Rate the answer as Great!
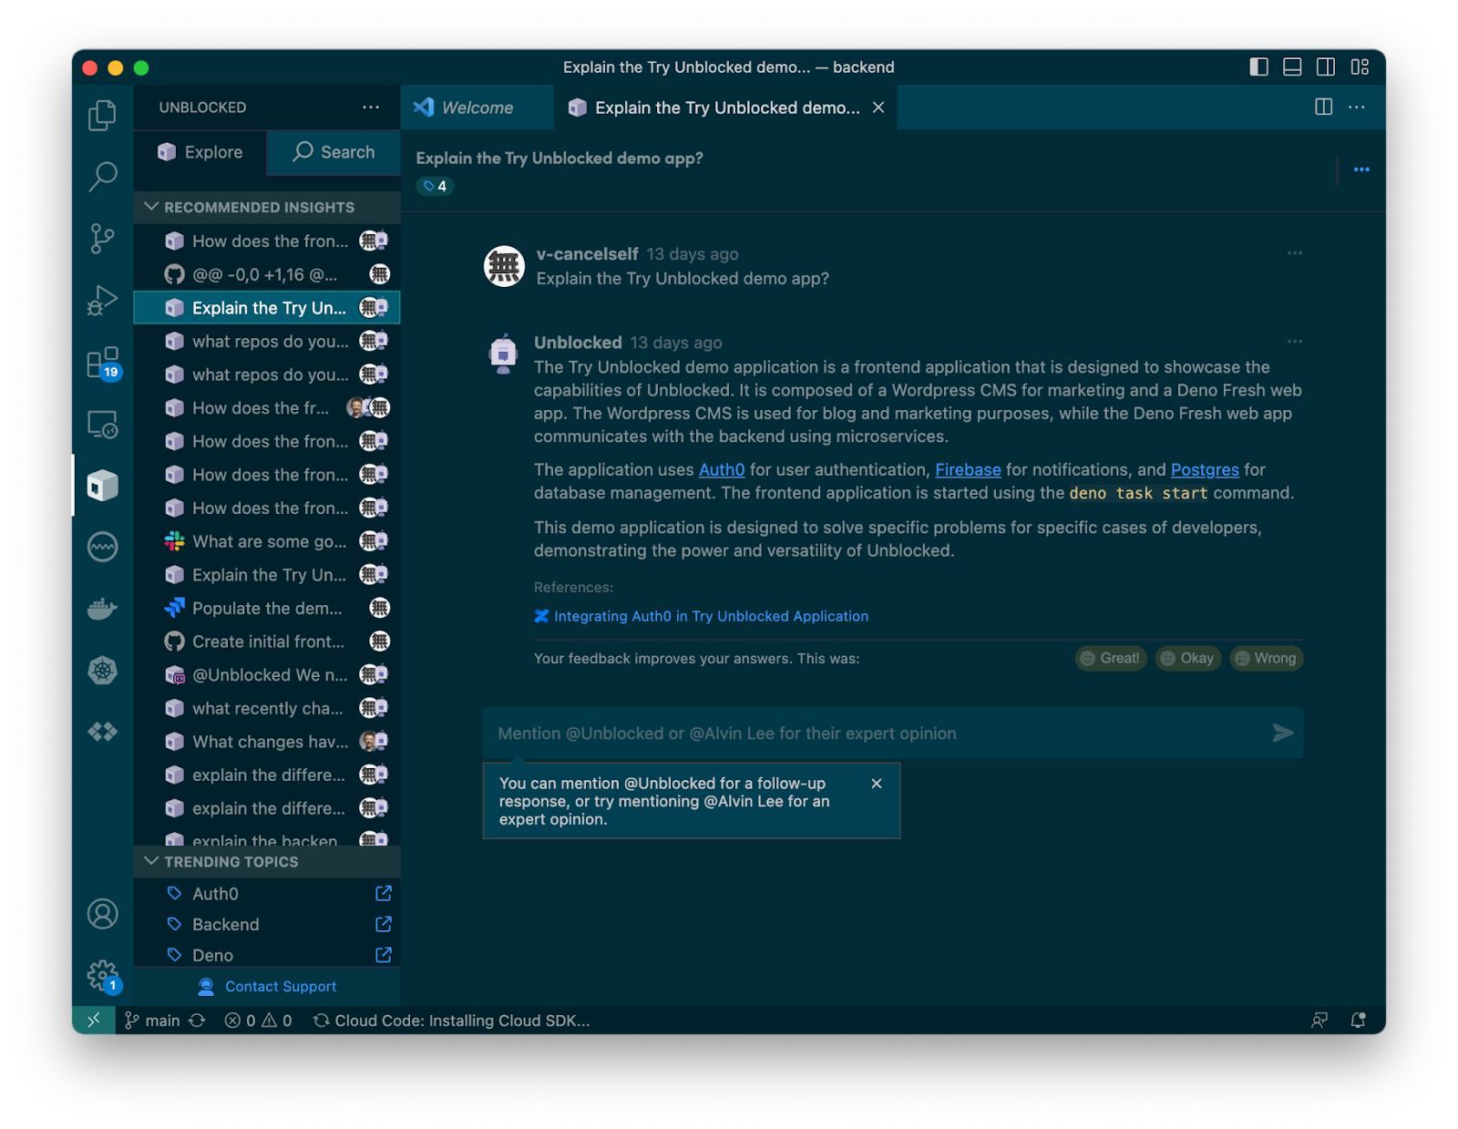1458x1129 pixels. pyautogui.click(x=1110, y=658)
